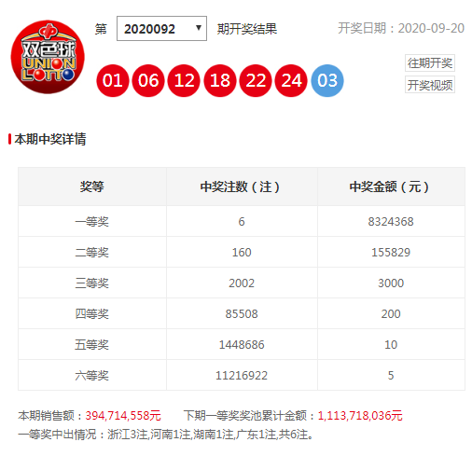The image size is (472, 456).
Task: Select third prize count 2002
Action: click(x=242, y=283)
